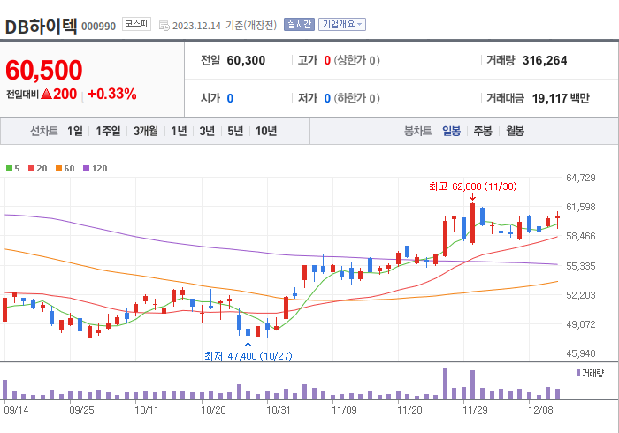Click the 최고 62,000 (11/30) label
The width and height of the screenshot is (619, 433).
tap(472, 186)
